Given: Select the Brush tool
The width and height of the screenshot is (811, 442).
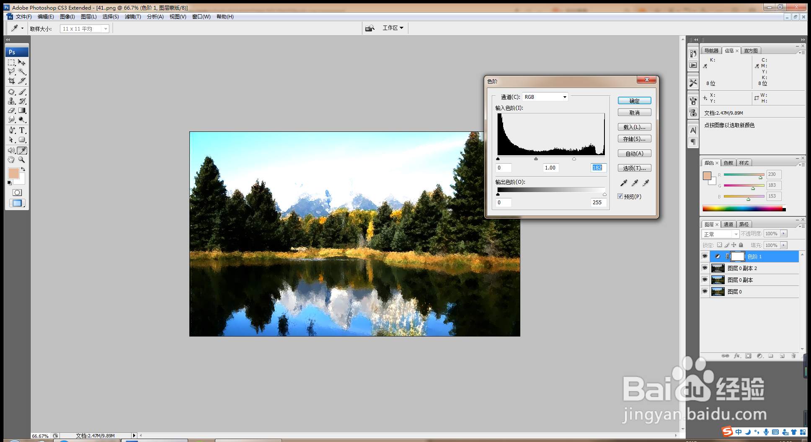Looking at the screenshot, I should coord(22,92).
